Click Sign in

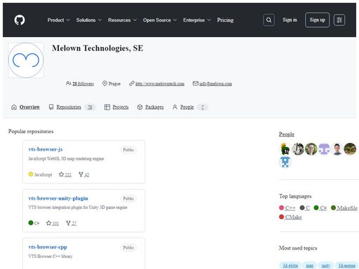pos(290,20)
